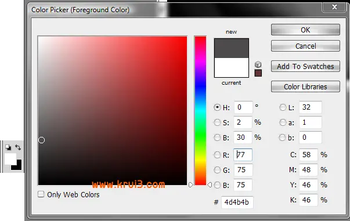Click Add To Swatches
This screenshot has width=350, height=221.
[305, 66]
